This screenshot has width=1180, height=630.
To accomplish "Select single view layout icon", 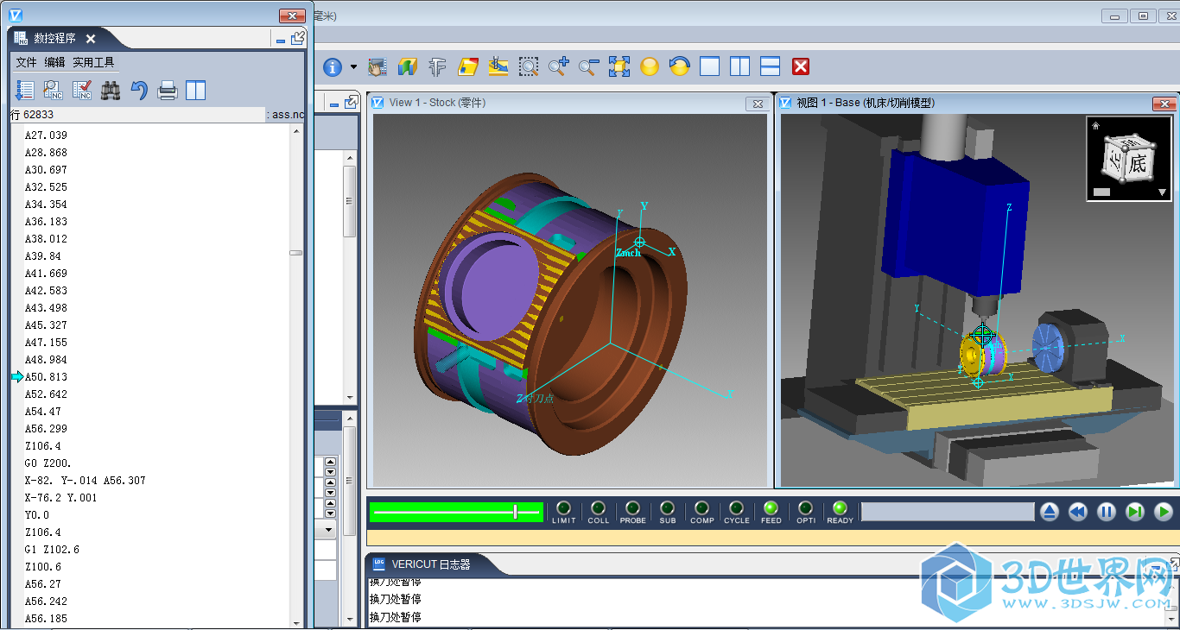I will [x=710, y=66].
